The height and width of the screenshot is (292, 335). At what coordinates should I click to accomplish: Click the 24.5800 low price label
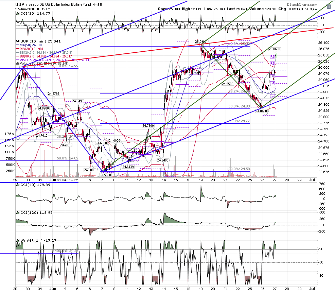pyautogui.click(x=105, y=175)
